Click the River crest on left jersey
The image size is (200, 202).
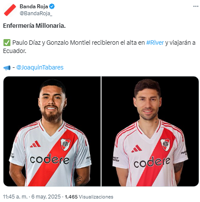(x=66, y=144)
